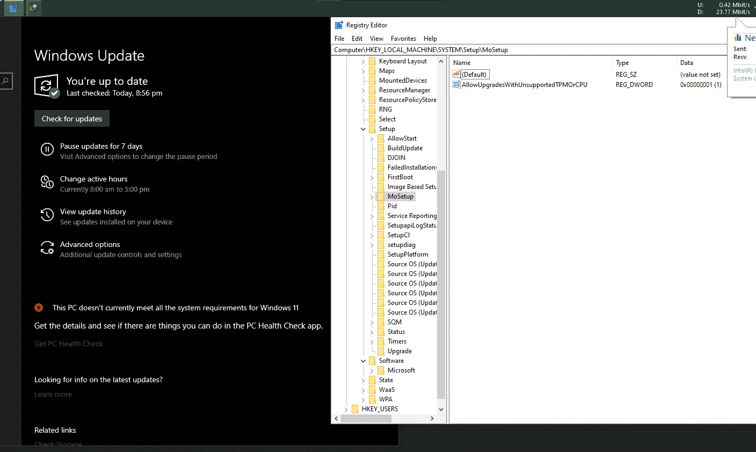Collapse the Software key in the registry tree

(364, 361)
